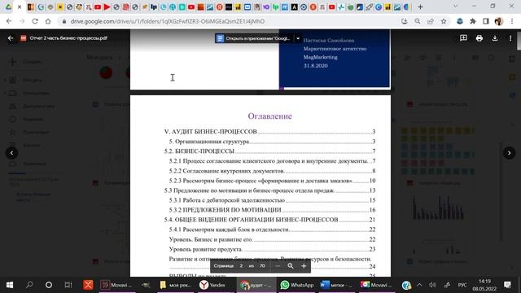Screen dimensions: 521x293
Task: Switch input language РУС
Action: coord(462,285)
